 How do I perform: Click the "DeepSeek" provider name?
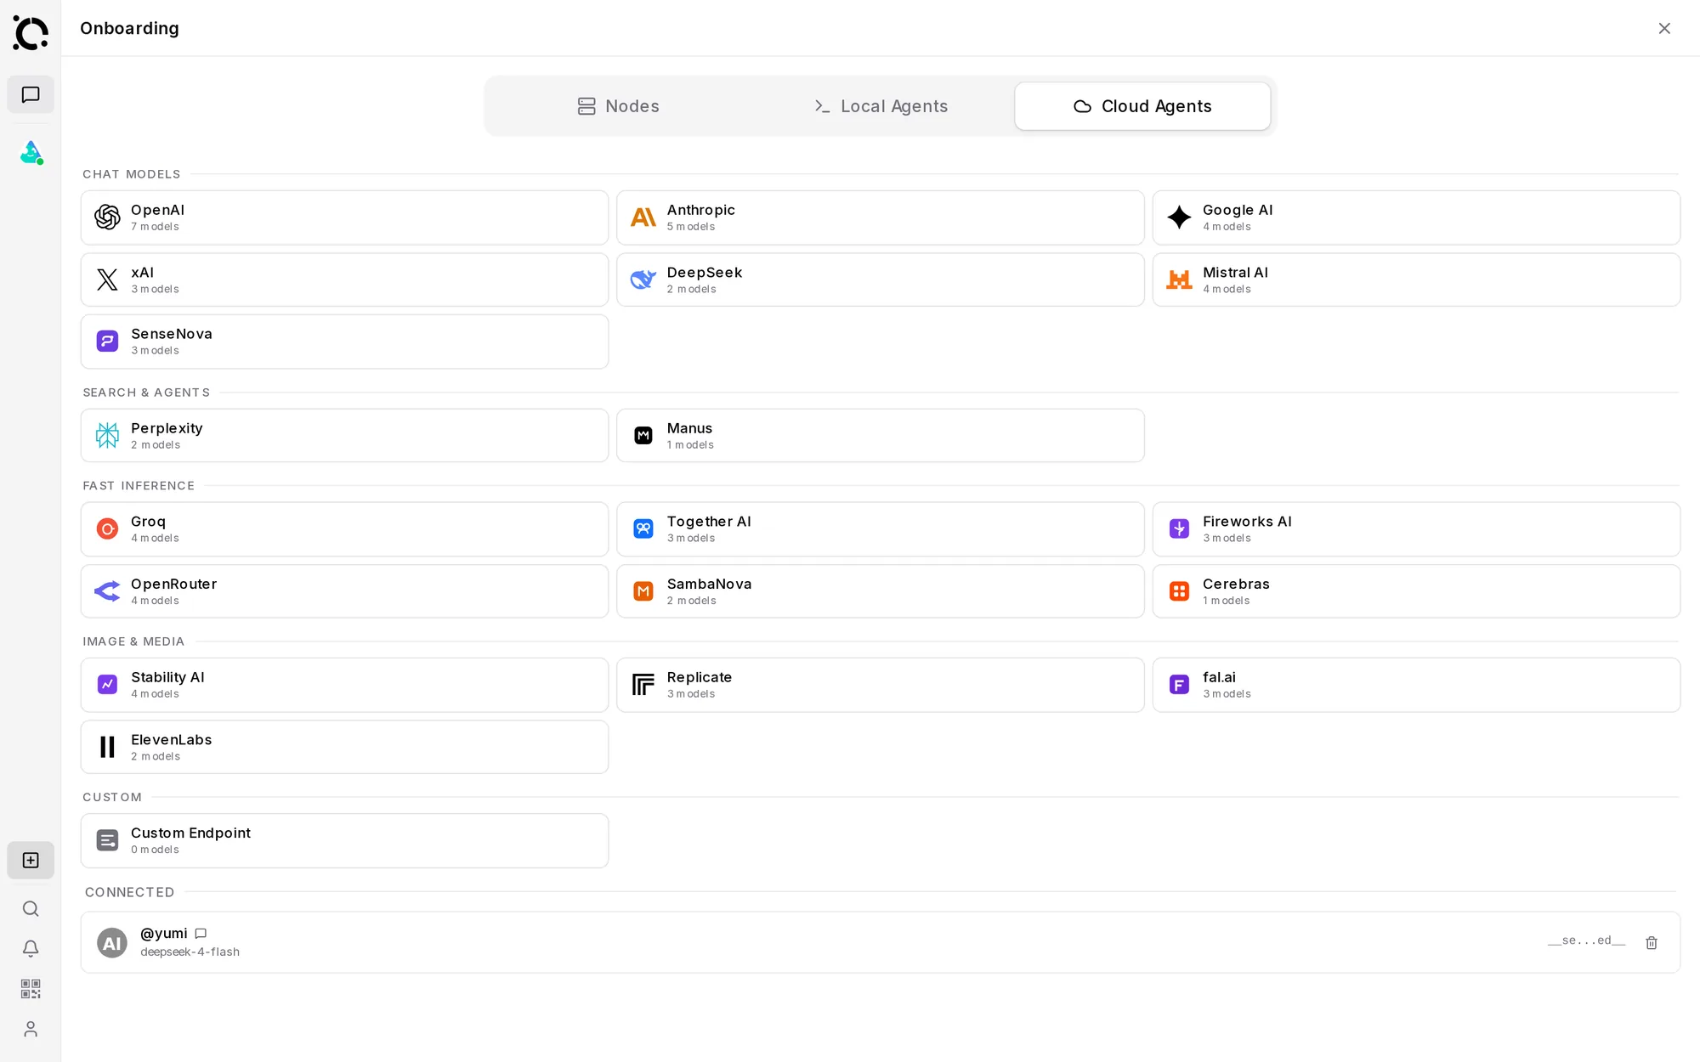point(705,273)
